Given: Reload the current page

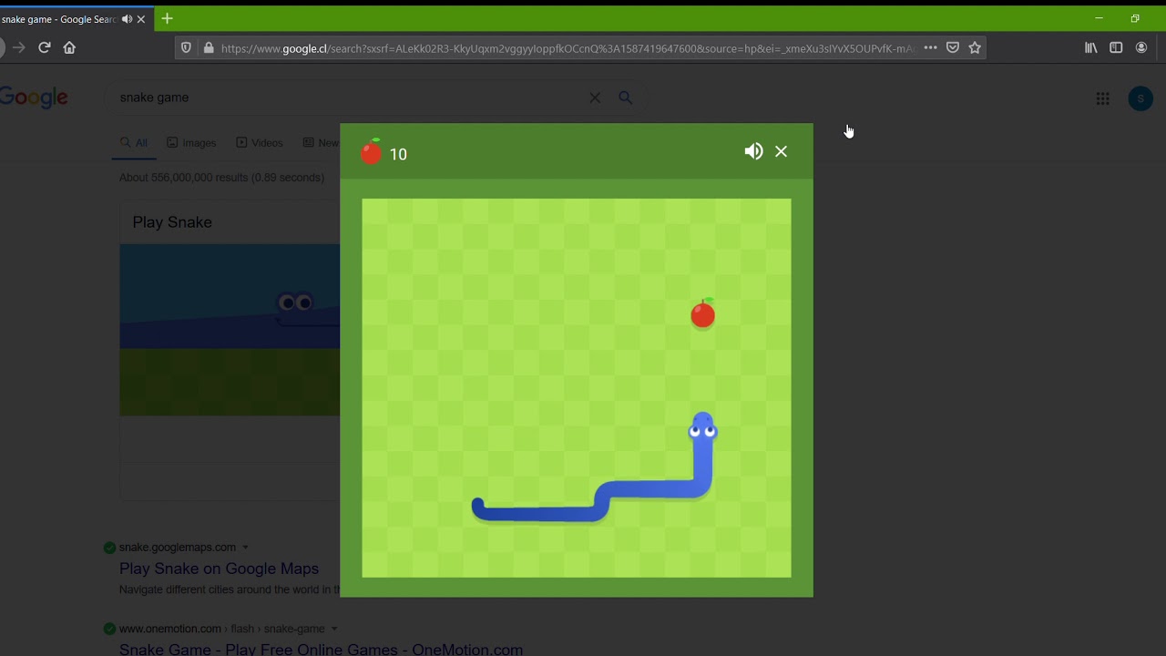Looking at the screenshot, I should [x=44, y=47].
